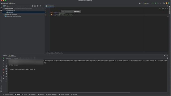Toggle soft-wrap icon in debug console
Viewport: 171px width, 96px height.
(6, 66)
